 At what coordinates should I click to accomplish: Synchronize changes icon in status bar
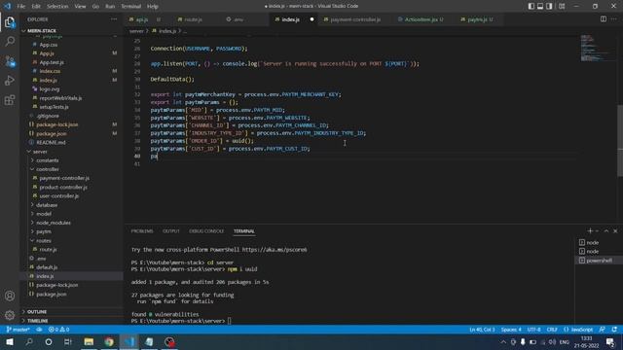39,330
